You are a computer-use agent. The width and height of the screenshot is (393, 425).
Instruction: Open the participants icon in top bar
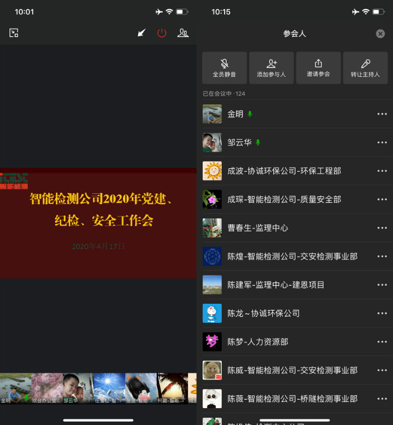click(x=183, y=33)
